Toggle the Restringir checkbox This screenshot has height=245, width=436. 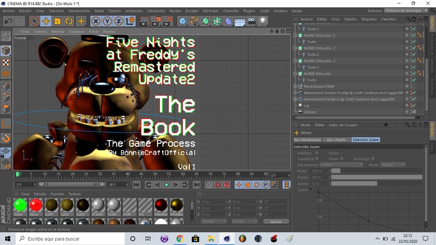coord(373,159)
